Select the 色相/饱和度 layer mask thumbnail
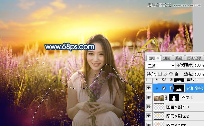 click(179, 88)
